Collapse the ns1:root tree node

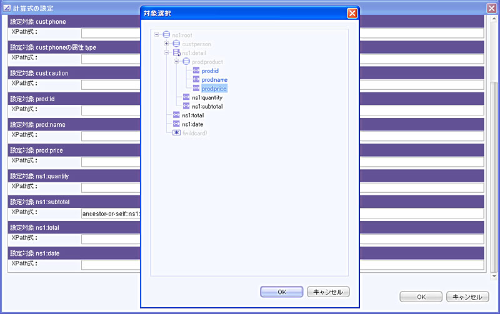157,34
